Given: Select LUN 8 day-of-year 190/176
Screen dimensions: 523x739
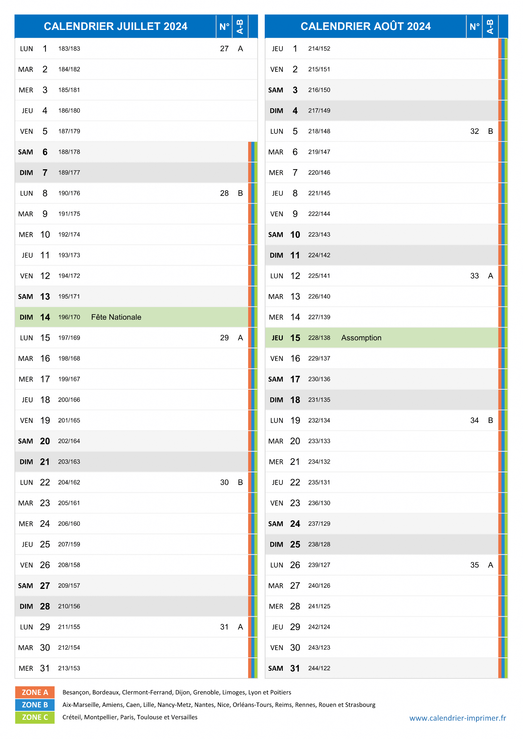Looking at the screenshot, I should [69, 193].
